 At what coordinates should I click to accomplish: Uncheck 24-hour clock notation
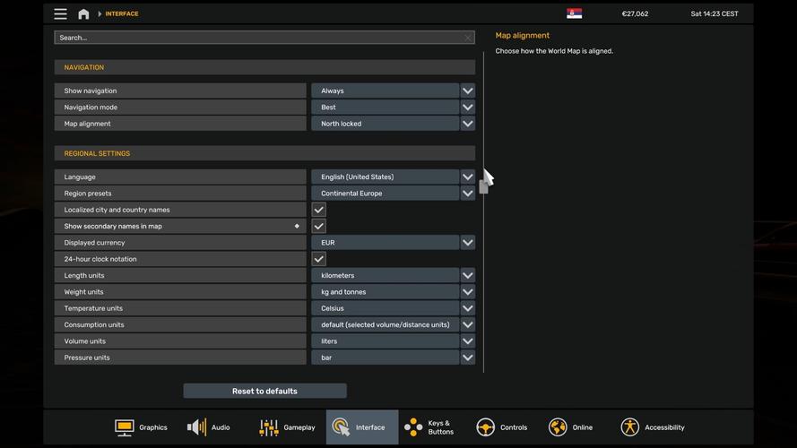[x=318, y=259]
